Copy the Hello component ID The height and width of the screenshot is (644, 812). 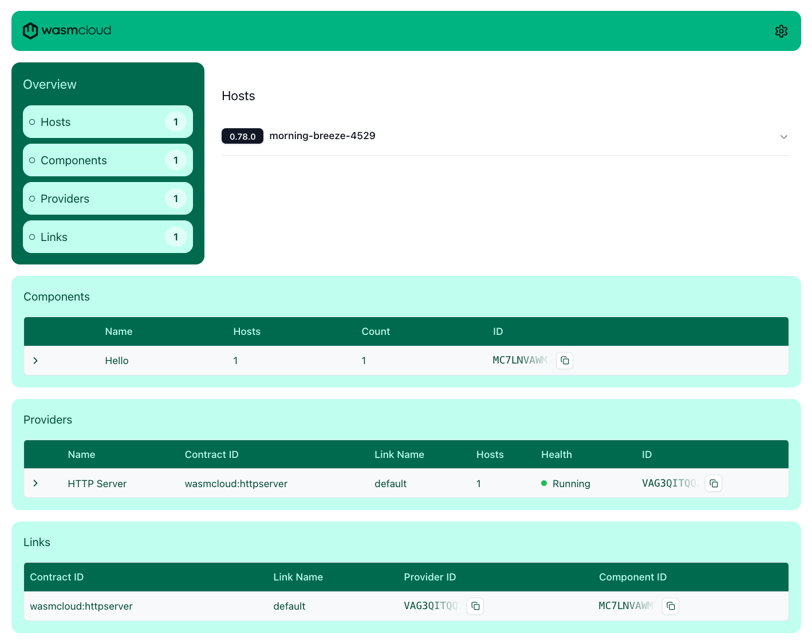tap(565, 360)
